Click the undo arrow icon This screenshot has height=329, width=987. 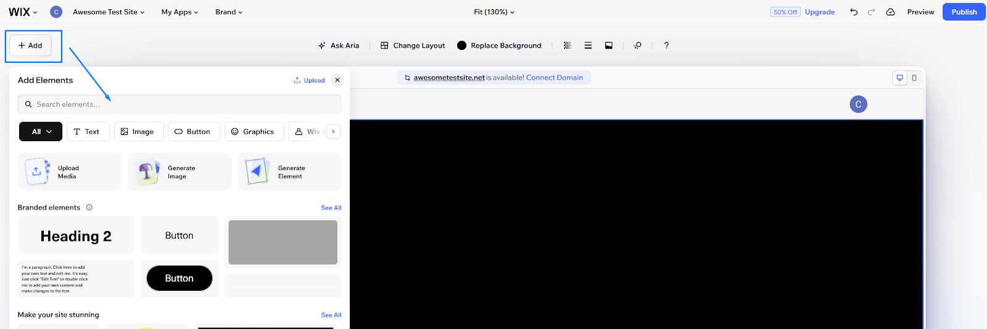(x=854, y=12)
